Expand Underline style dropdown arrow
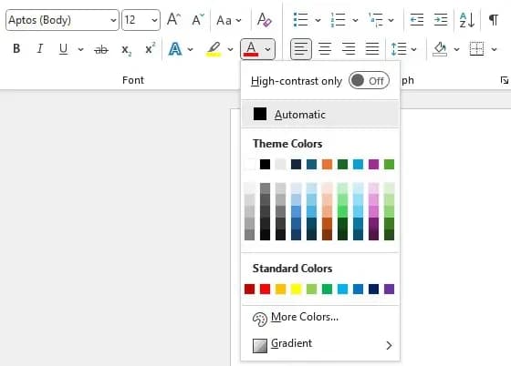 [80, 49]
